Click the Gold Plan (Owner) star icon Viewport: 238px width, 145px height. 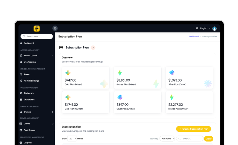(68, 97)
